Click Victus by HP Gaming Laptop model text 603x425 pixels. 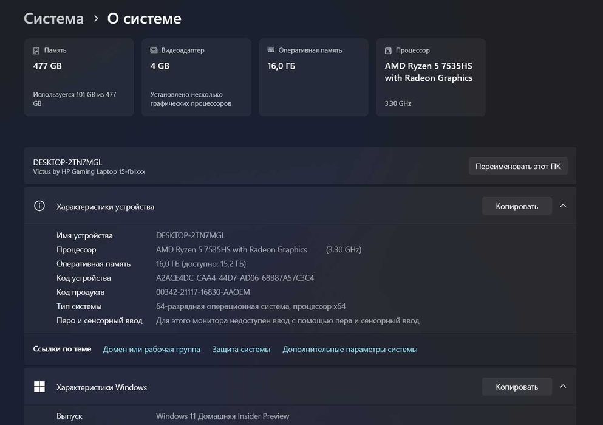pos(89,171)
